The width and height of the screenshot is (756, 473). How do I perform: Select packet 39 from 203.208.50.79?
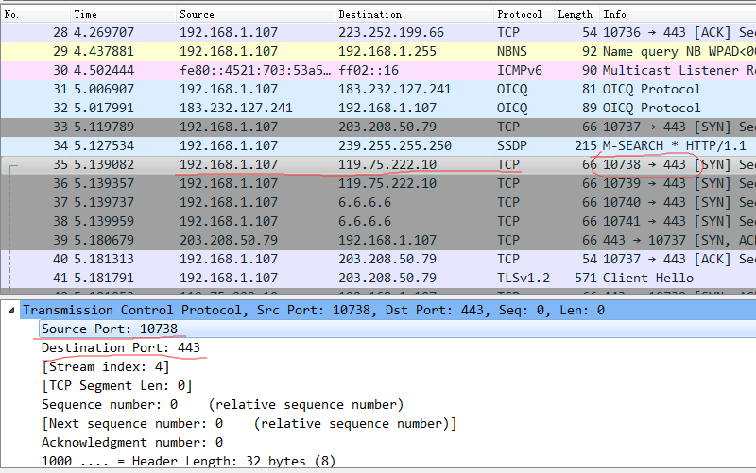click(378, 240)
